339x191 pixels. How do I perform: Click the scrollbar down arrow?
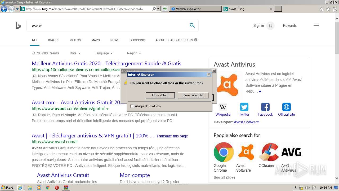click(337, 178)
